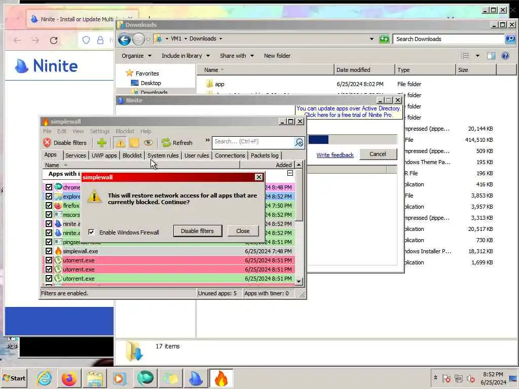Open the view options dropdown arrow in Explorer

tap(477, 56)
